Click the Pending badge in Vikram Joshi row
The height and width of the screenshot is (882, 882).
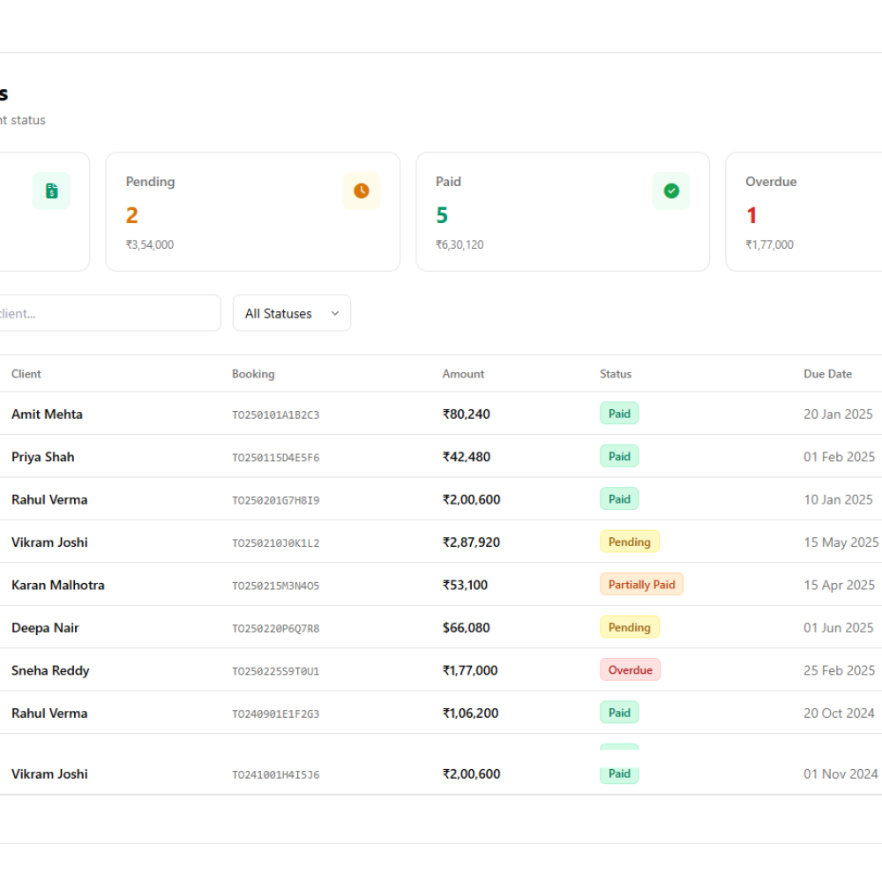[x=630, y=542]
